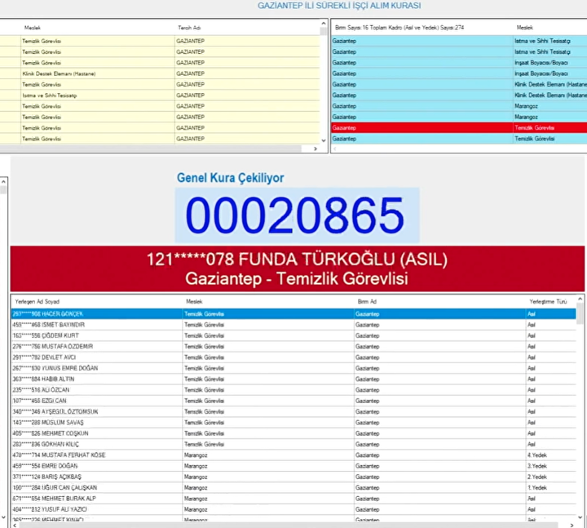
Task: Select the HABİB ALTIN row
Action: [x=293, y=379]
